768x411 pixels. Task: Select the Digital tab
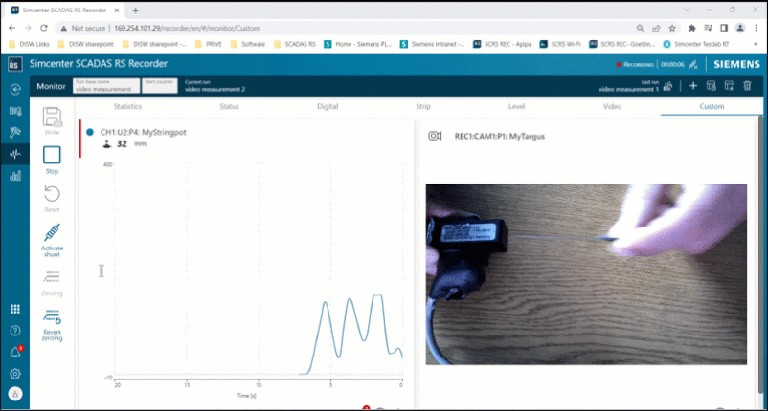coord(328,106)
